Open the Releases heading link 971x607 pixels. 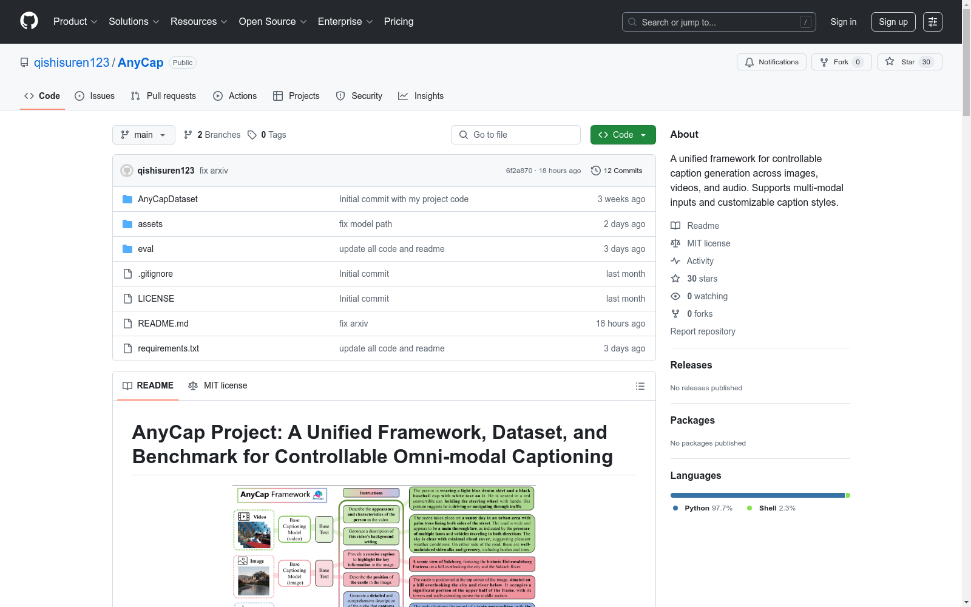coord(691,365)
